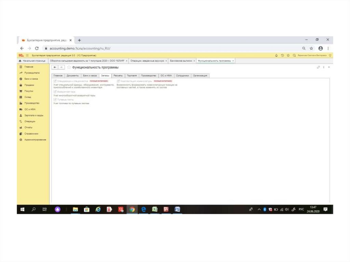Viewport: 350px width, 262px height.
Task: Go to Зарплата и кадры section
Action: tap(33, 115)
